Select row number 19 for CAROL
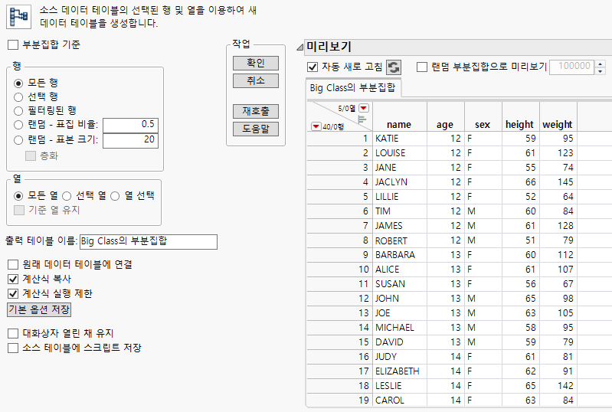Screen dimensions: 612x412 point(339,401)
